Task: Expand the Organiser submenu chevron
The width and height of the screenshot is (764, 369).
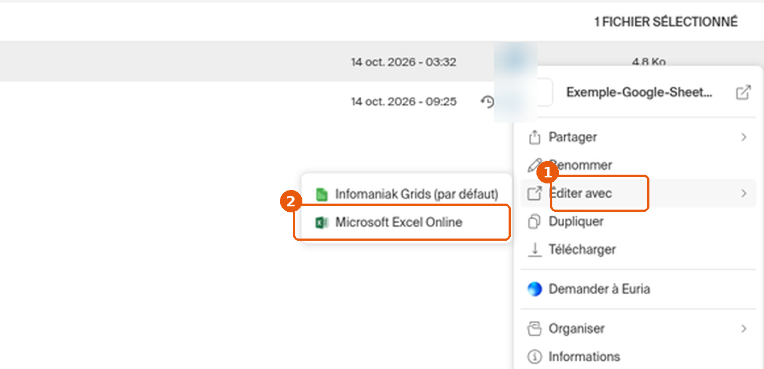Action: tap(744, 329)
